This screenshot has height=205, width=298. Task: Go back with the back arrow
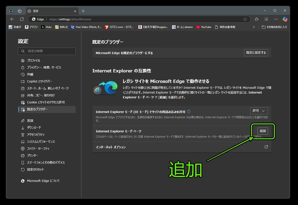point(12,19)
